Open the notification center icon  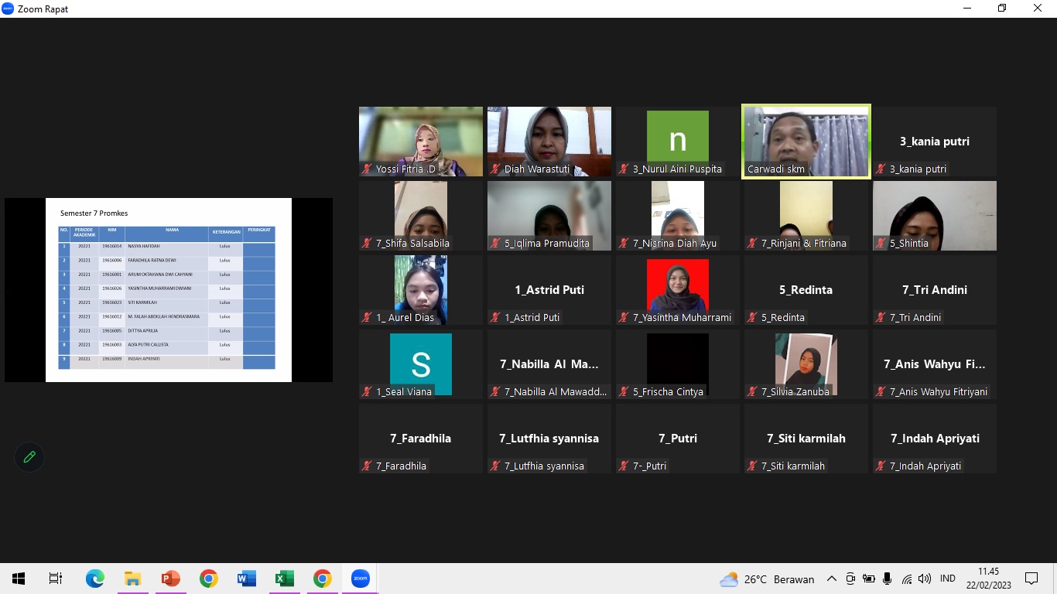pyautogui.click(x=1031, y=579)
